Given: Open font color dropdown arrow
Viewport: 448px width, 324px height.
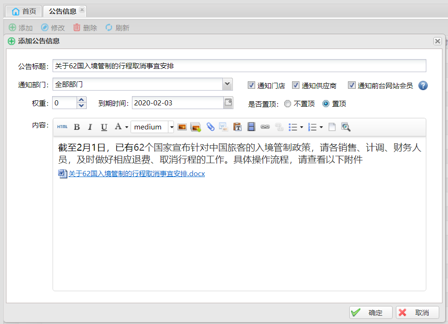Looking at the screenshot, I should click(x=126, y=127).
